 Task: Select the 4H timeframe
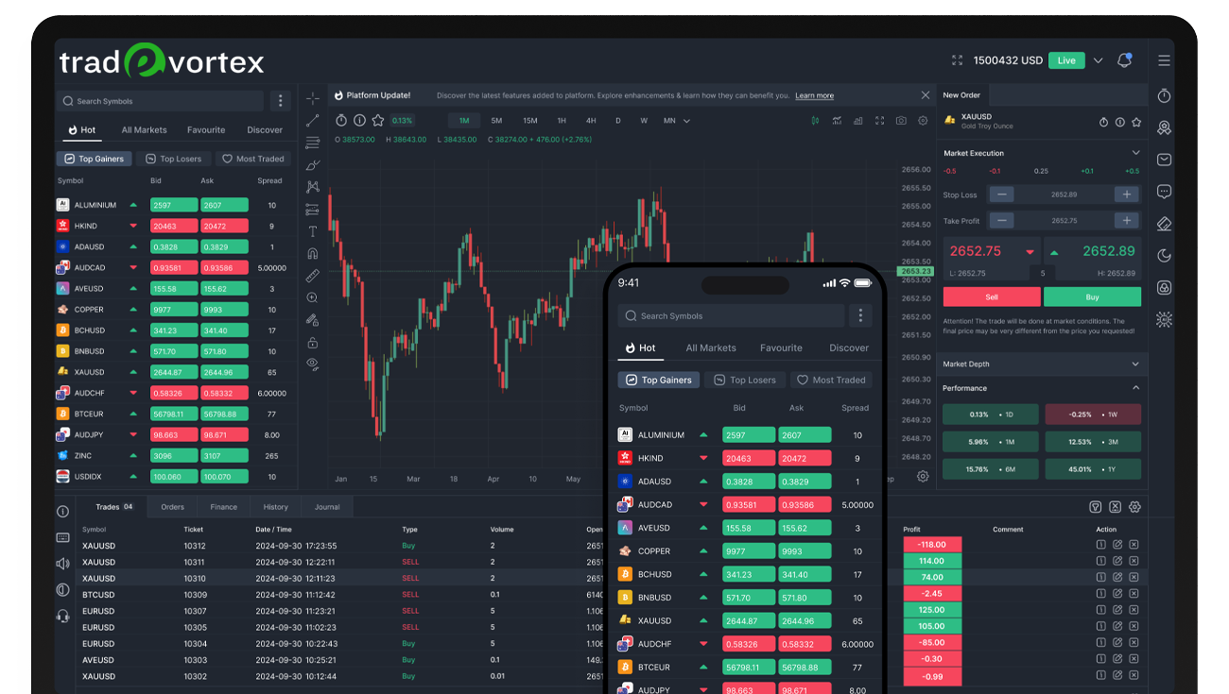coord(591,121)
